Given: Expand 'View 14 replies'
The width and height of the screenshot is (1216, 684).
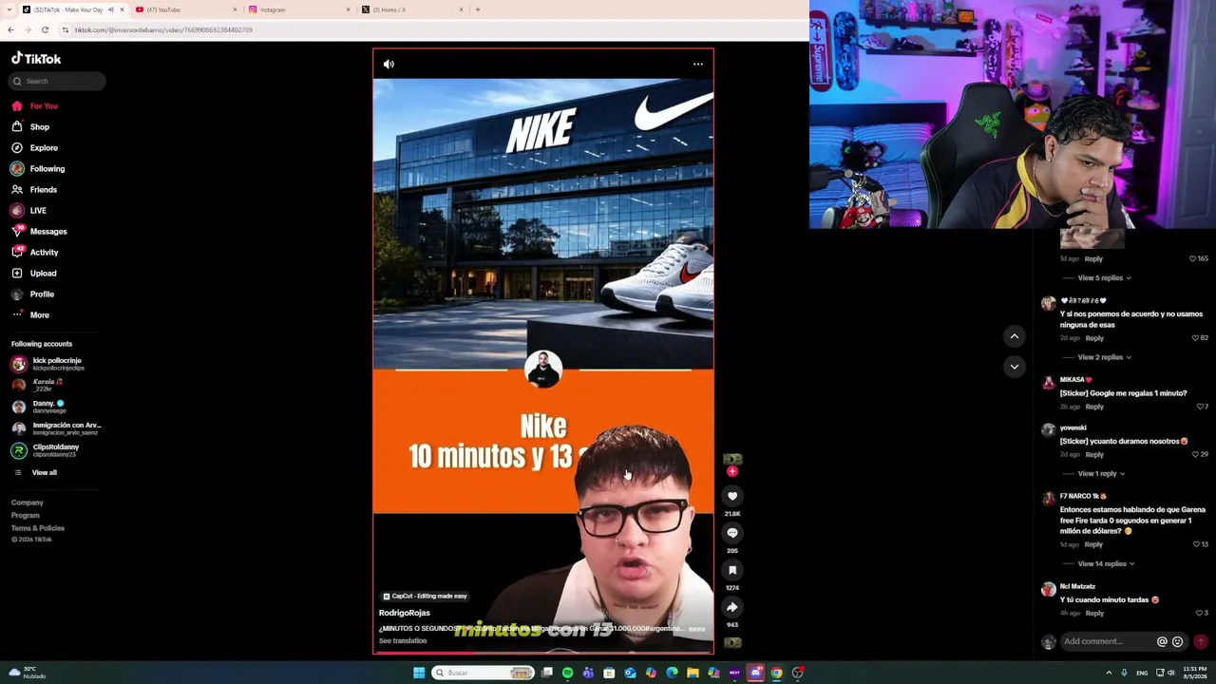Looking at the screenshot, I should click(x=1106, y=563).
